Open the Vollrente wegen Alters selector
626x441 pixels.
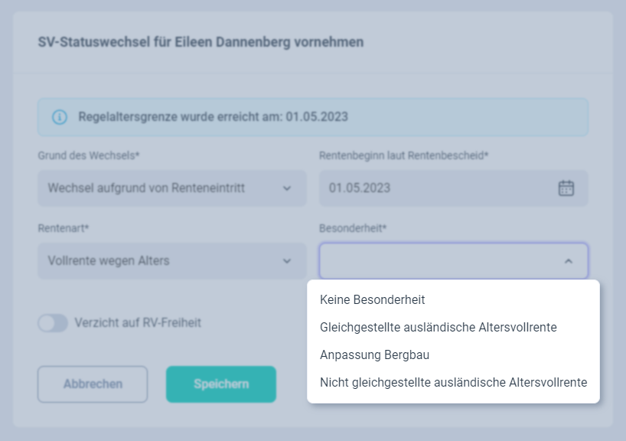click(x=172, y=261)
